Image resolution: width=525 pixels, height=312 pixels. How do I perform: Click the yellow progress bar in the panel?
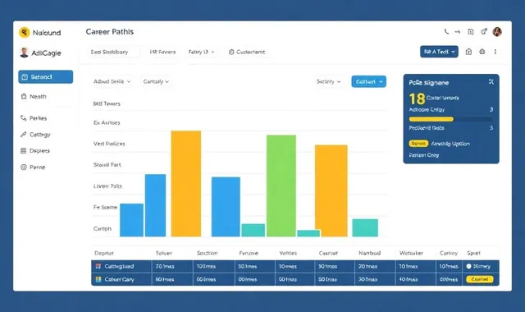point(431,119)
